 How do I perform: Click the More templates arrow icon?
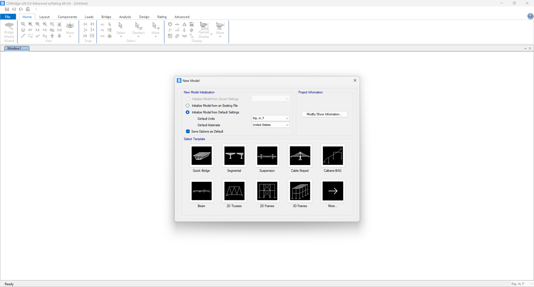pos(333,191)
